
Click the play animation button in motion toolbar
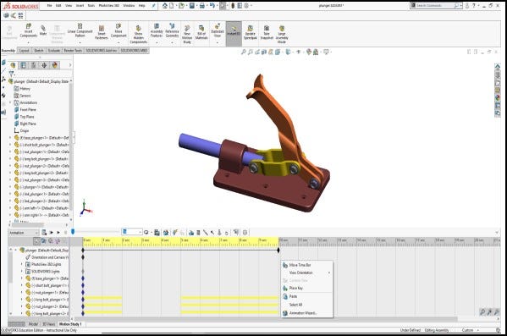(x=58, y=232)
